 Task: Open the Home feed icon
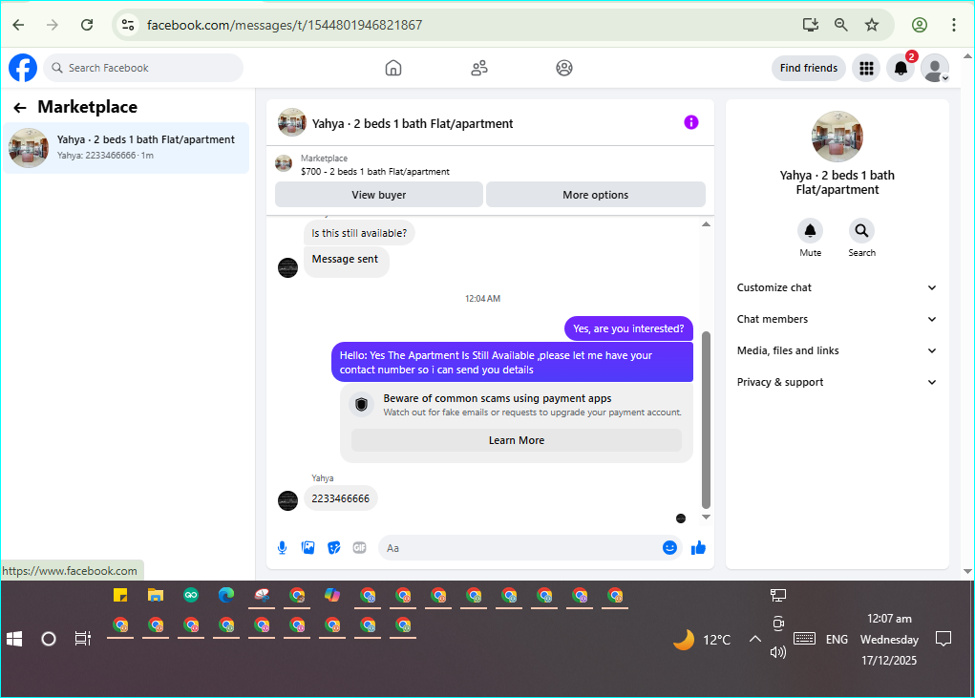pos(393,68)
